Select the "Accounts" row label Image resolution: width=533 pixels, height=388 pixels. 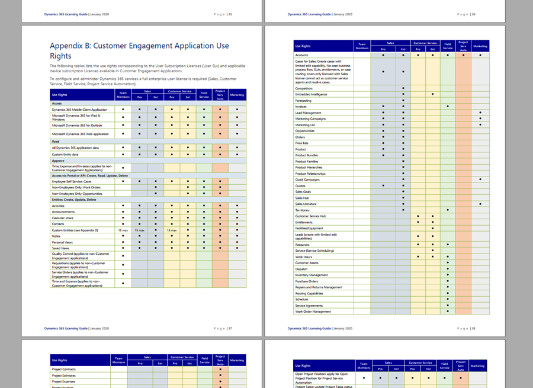pyautogui.click(x=301, y=55)
